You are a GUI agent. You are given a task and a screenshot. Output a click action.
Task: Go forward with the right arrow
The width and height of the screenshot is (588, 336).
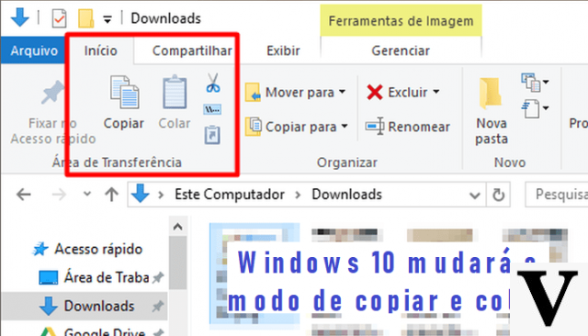[59, 195]
